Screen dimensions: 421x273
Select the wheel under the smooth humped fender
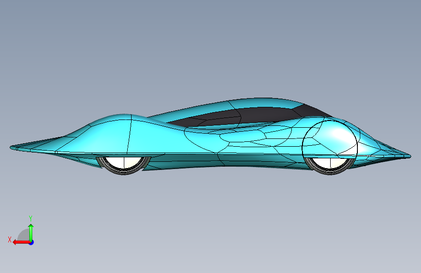coord(123,165)
